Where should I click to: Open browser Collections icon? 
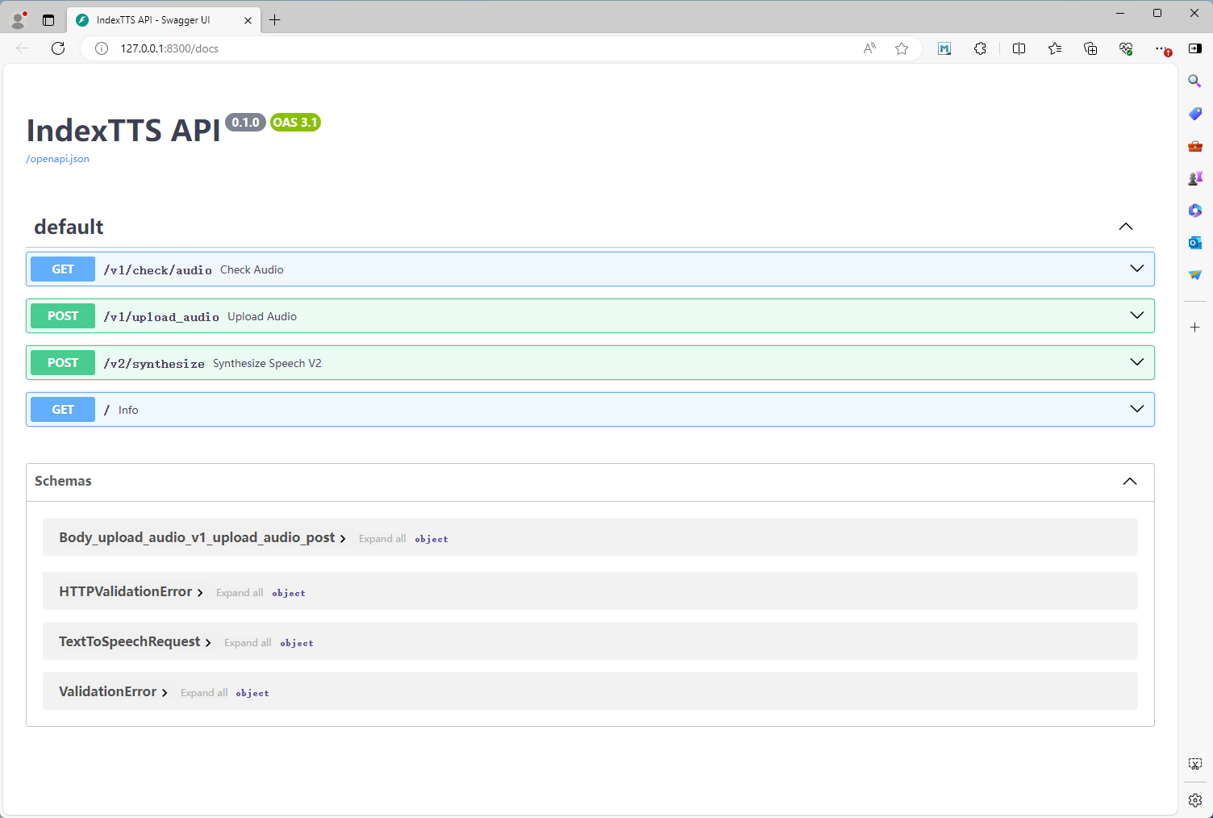[x=1090, y=48]
